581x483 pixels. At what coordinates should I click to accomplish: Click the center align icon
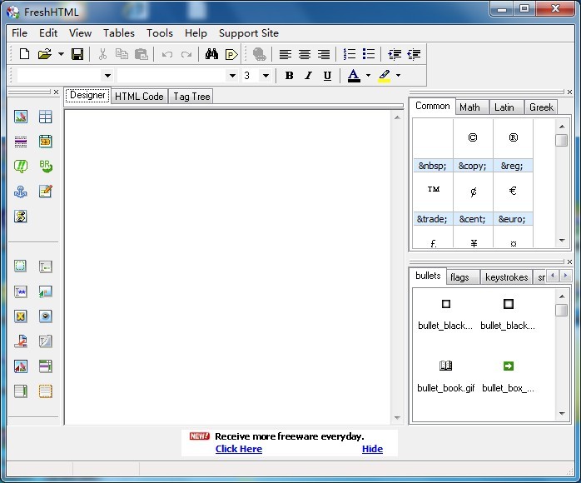click(305, 54)
